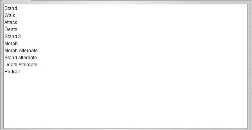Select the Stand animation entry
This screenshot has height=130, width=252.
coord(11,8)
